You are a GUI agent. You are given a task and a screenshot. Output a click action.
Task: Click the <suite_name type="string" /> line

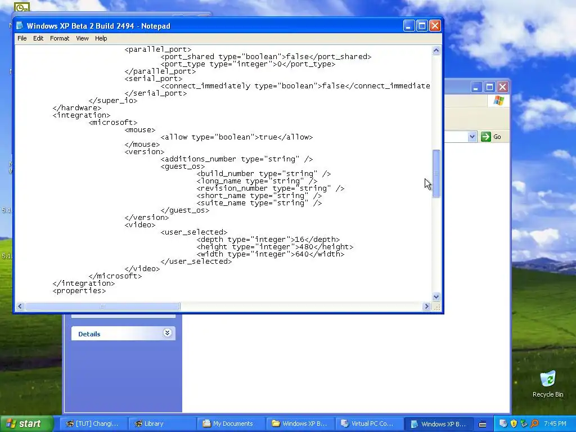259,203
